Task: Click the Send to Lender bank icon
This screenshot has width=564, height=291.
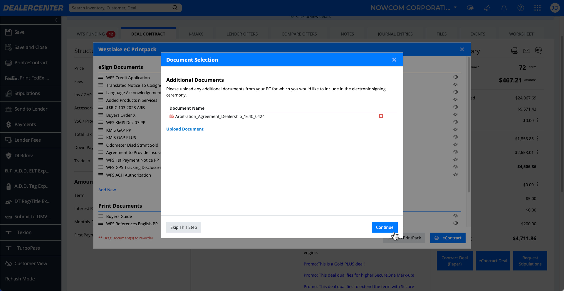Action: click(x=9, y=109)
